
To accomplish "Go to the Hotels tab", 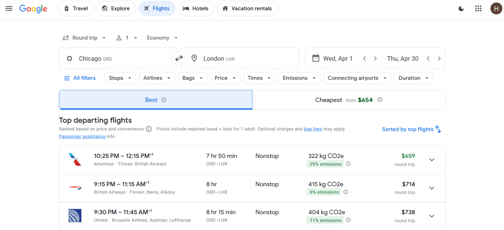I will 196,8.
